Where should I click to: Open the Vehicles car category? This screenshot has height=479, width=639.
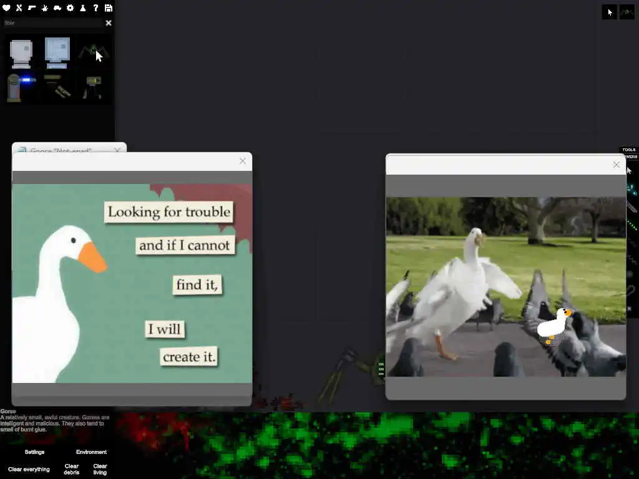tap(57, 7)
